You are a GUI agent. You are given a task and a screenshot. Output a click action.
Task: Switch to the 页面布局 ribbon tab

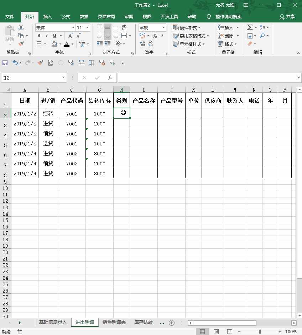point(106,17)
